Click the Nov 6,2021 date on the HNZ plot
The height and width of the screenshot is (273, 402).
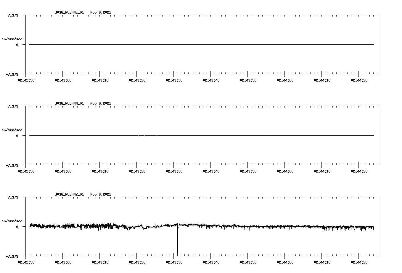(x=101, y=194)
